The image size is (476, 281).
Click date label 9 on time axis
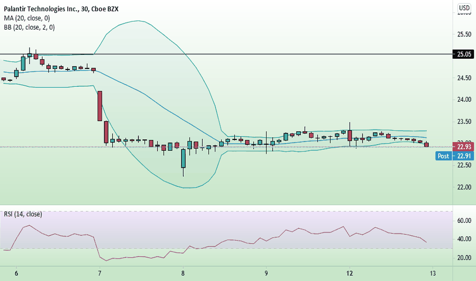point(266,273)
